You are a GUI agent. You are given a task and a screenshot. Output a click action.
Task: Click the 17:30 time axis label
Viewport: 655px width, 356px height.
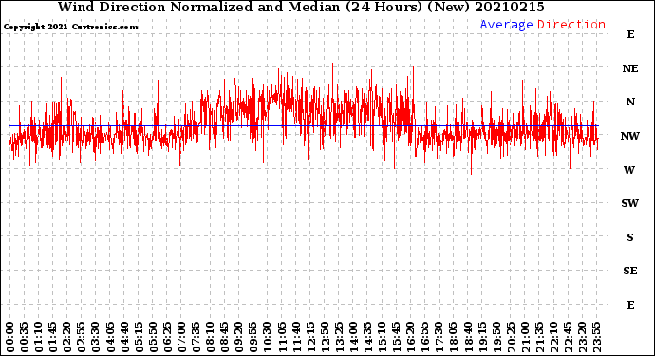pyautogui.click(x=439, y=337)
